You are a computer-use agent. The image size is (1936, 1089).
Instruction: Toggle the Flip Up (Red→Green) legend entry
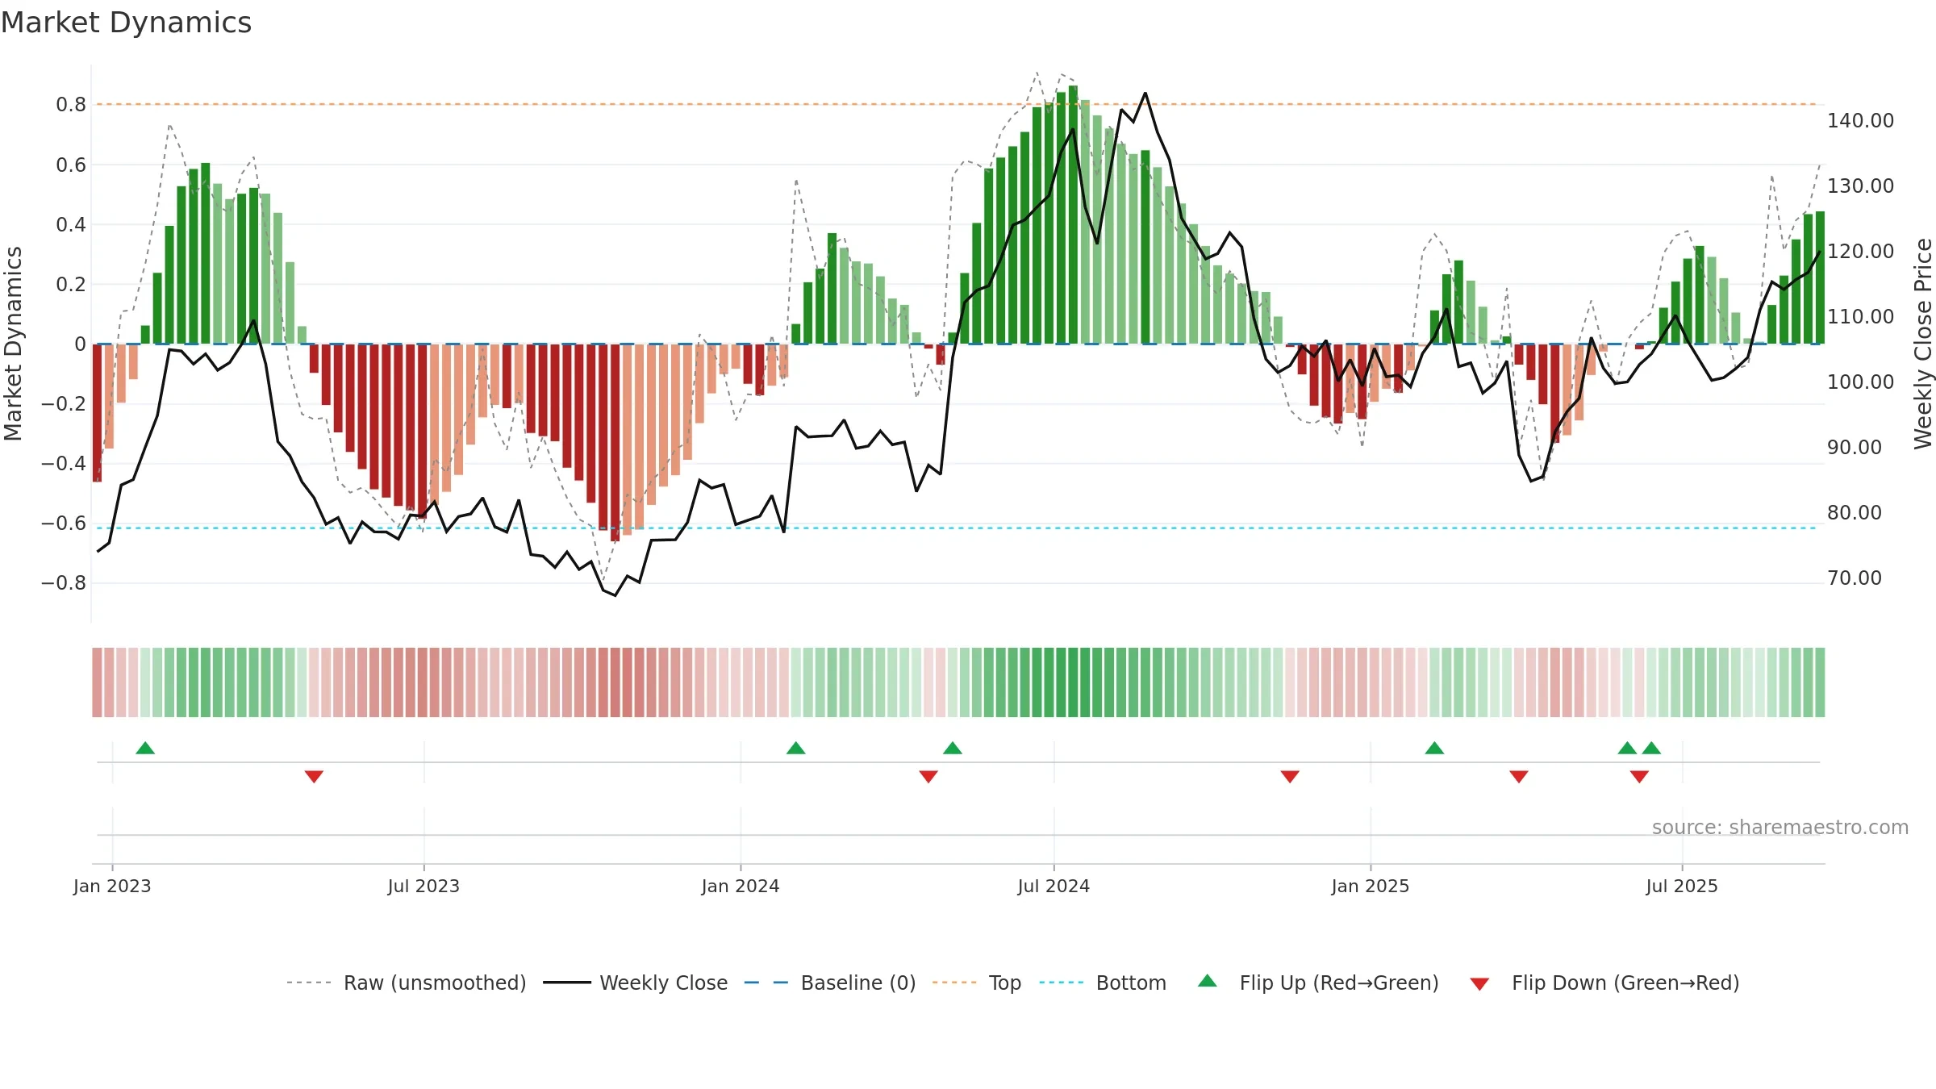click(x=1318, y=983)
